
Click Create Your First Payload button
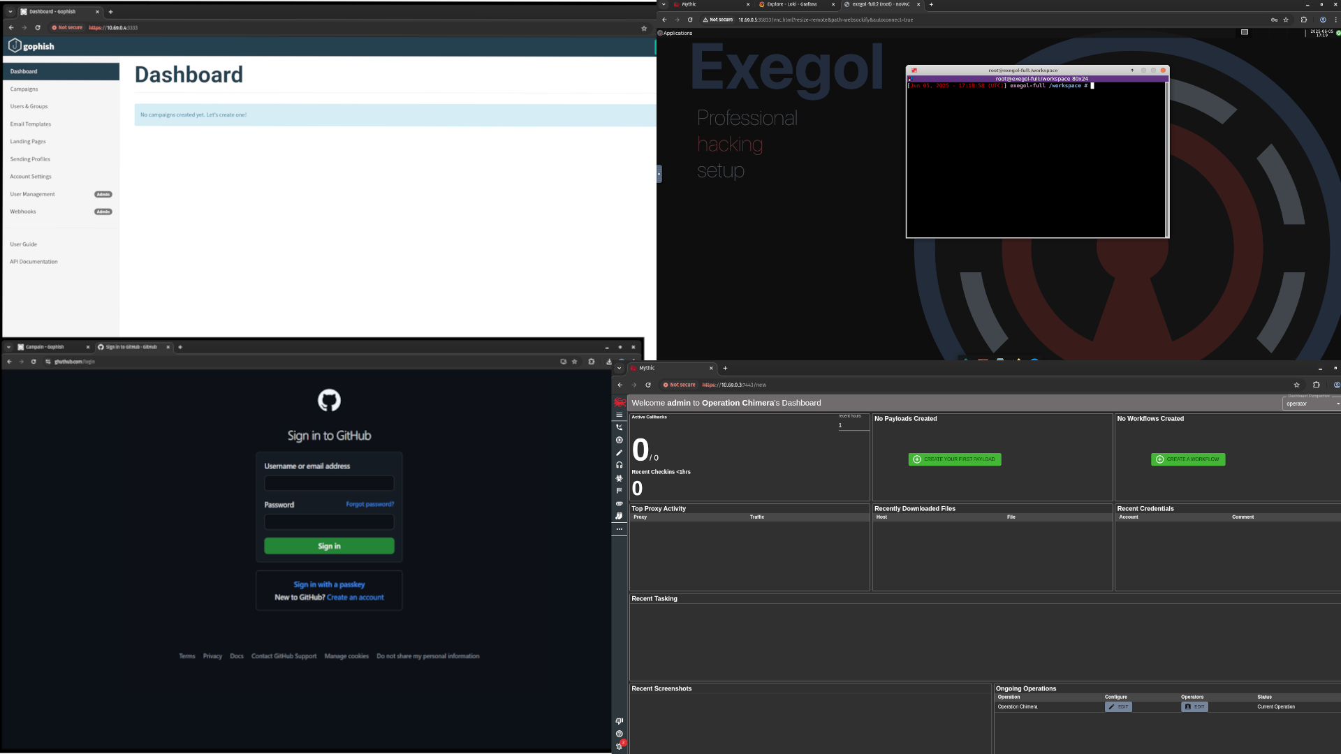[954, 459]
